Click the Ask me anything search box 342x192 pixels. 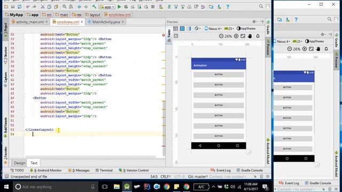56,187
